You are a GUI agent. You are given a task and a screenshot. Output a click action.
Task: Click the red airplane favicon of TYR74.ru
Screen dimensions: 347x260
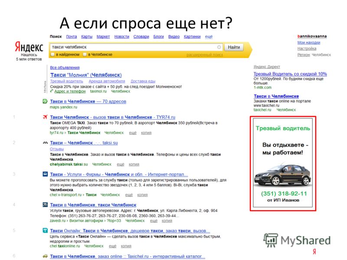coord(45,117)
